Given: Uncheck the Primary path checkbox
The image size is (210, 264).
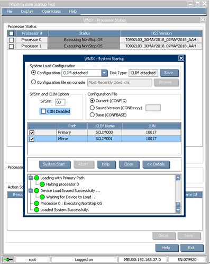Looking at the screenshot, I should point(32,133).
